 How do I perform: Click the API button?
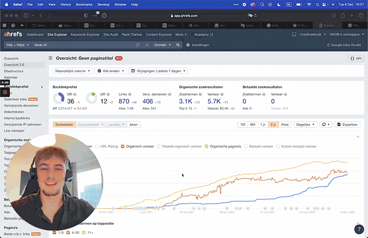click(356, 59)
